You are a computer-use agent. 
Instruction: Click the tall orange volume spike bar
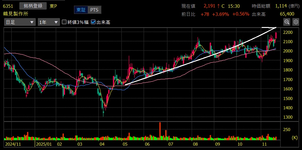click(x=160, y=130)
